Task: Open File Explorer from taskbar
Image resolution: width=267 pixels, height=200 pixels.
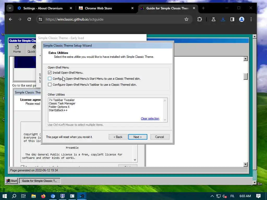Action: pos(34,196)
